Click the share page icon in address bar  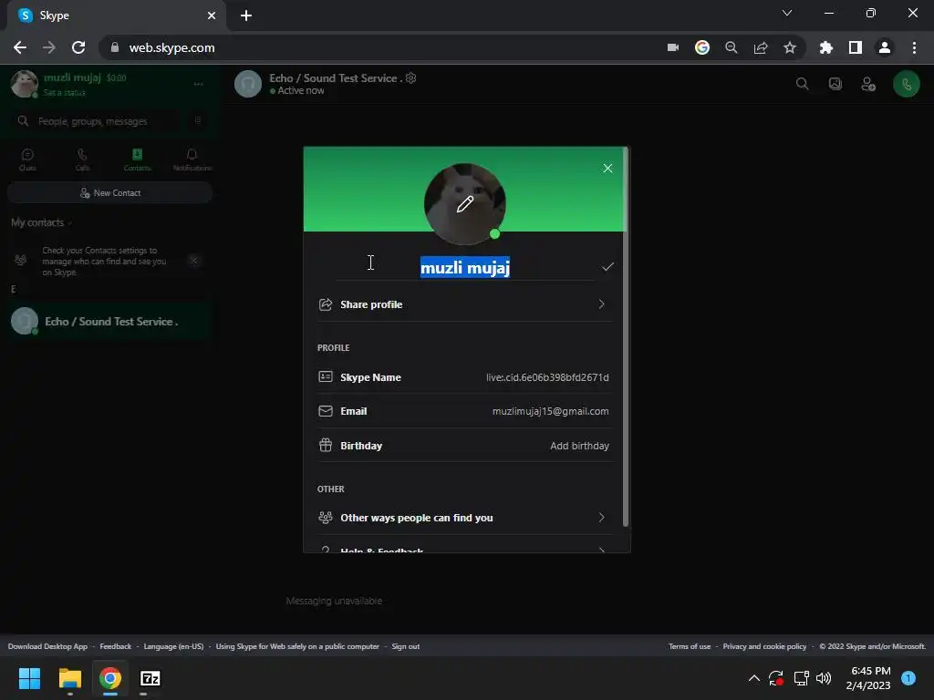click(x=760, y=47)
